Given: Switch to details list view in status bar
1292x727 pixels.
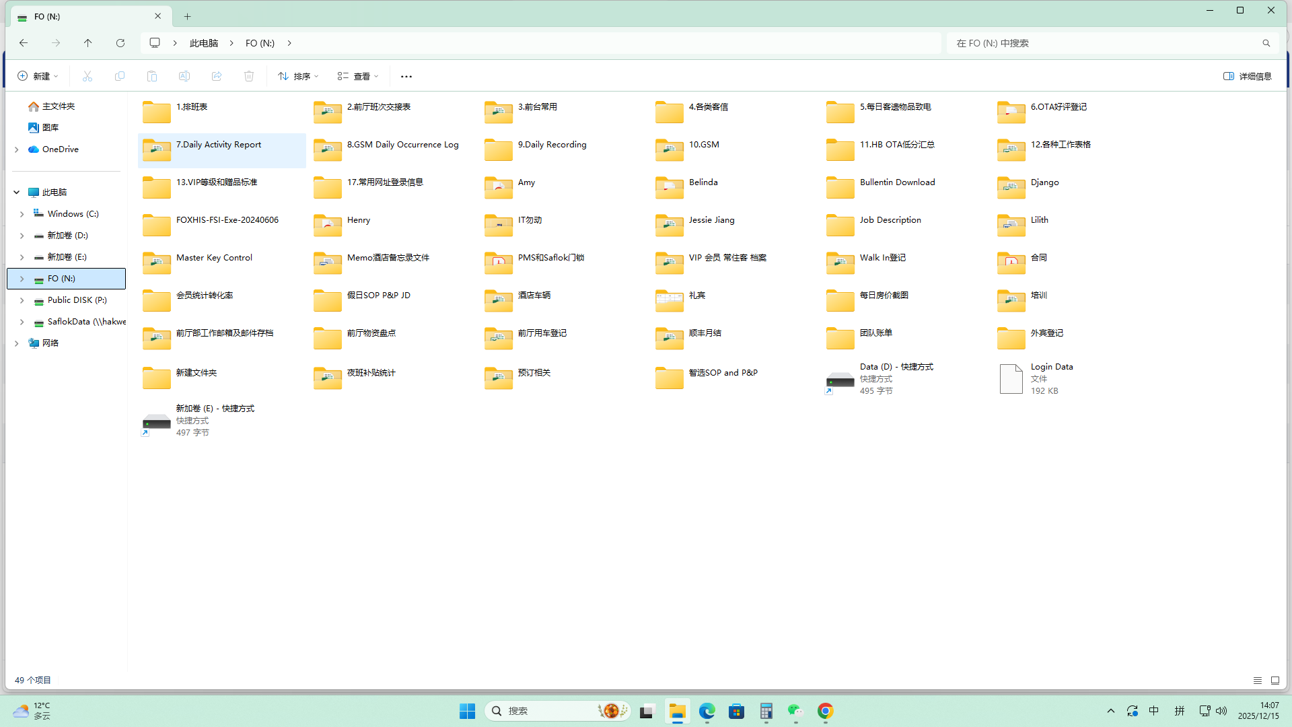Looking at the screenshot, I should pos(1257,681).
